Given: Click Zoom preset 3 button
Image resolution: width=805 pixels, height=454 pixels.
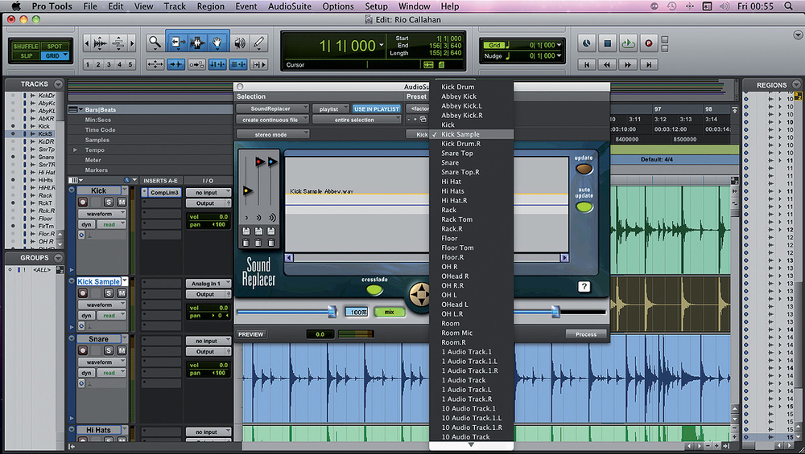Looking at the screenshot, I should click(109, 64).
